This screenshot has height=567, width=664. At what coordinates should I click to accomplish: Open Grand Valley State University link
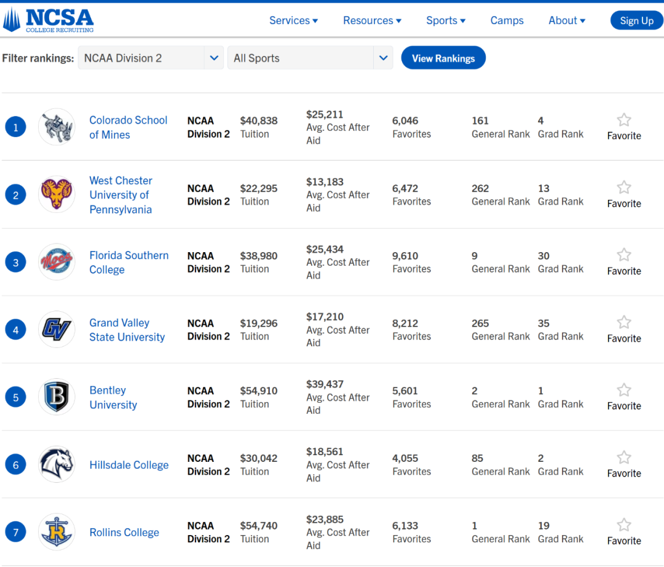click(127, 330)
